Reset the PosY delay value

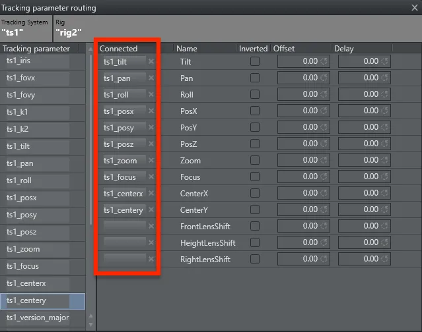pos(384,127)
